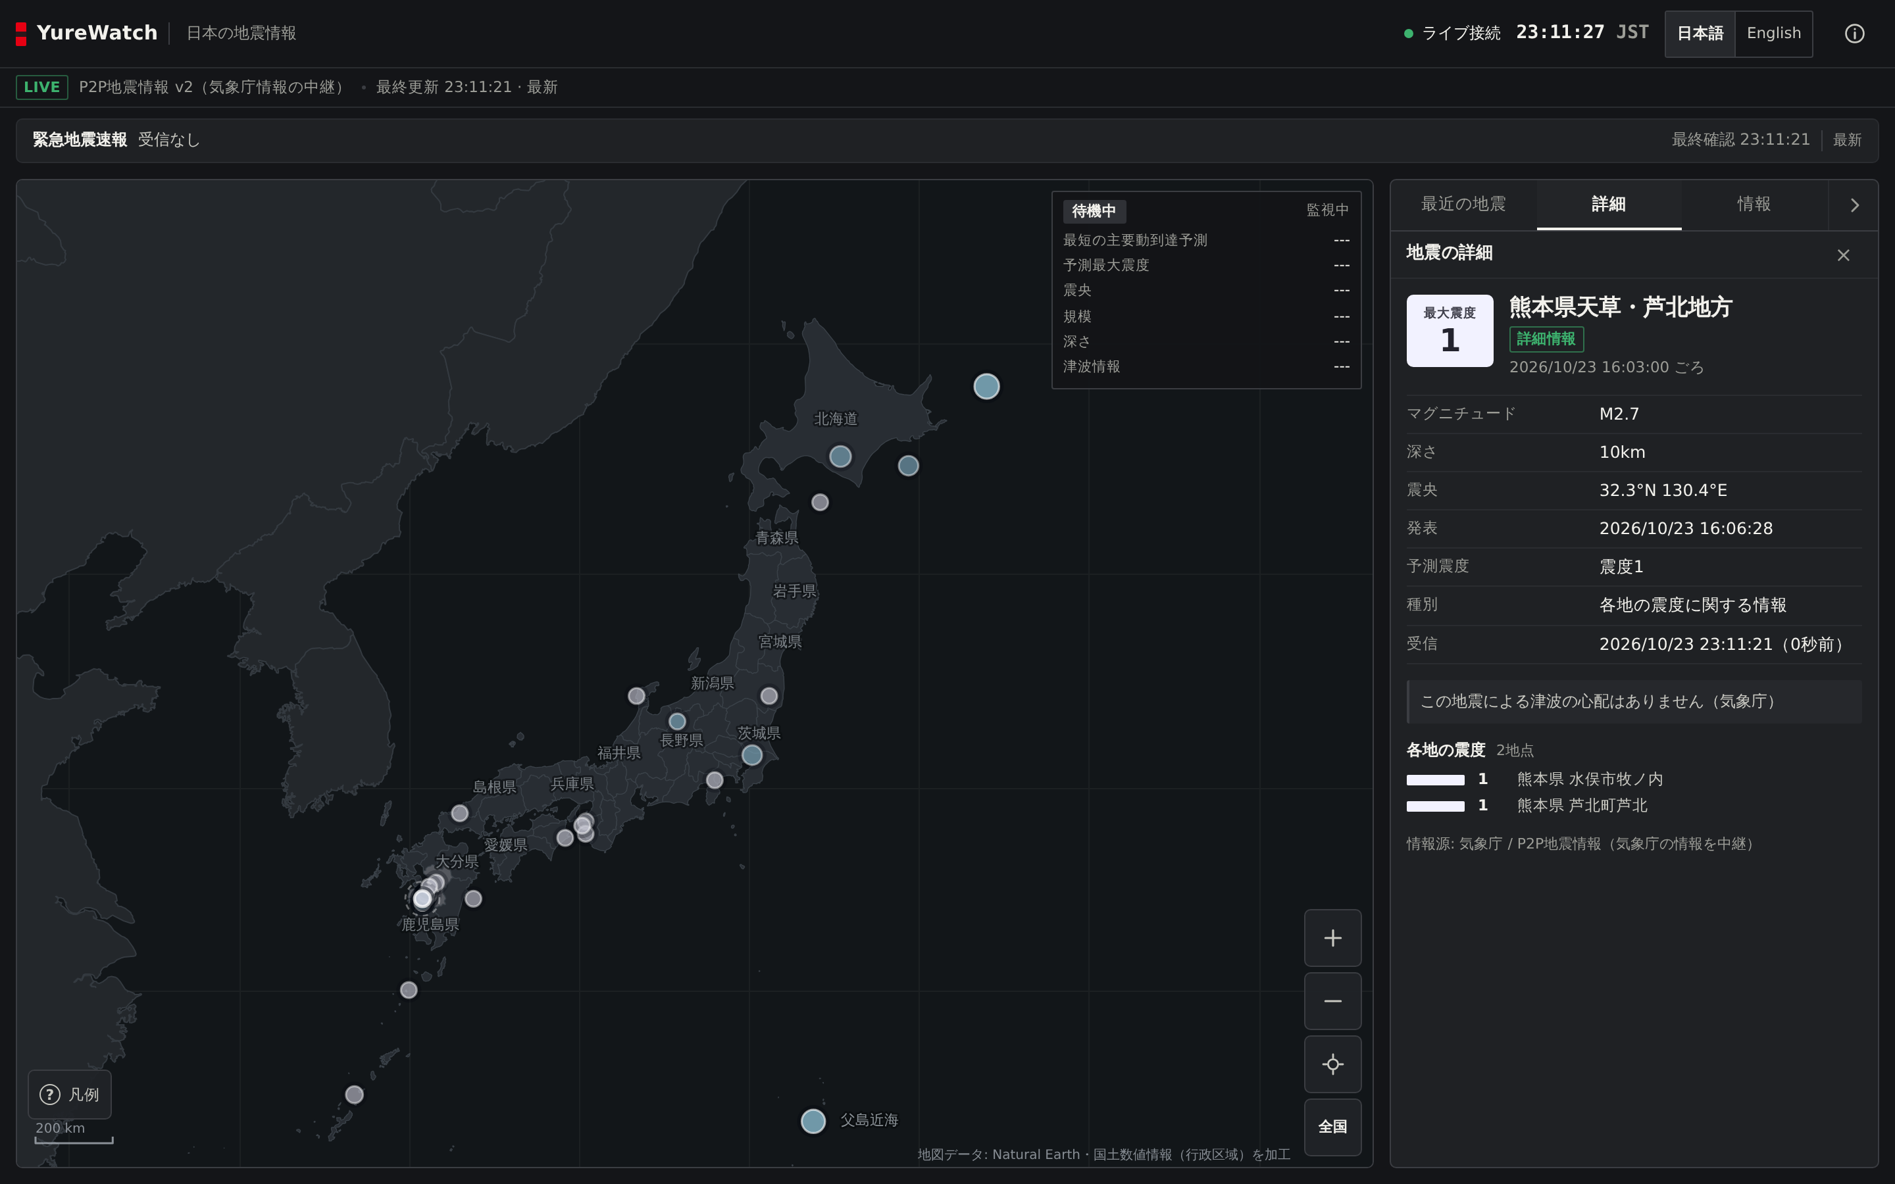
Task: Click the locate crosshair map button
Action: click(x=1332, y=1064)
